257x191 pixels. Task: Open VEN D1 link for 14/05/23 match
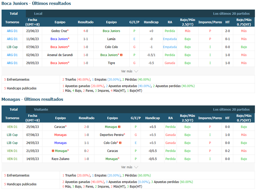click(x=12, y=159)
